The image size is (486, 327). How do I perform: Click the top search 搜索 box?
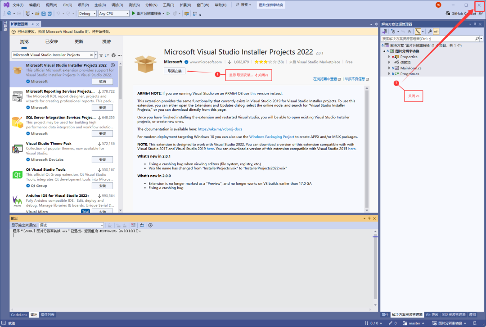point(243,5)
